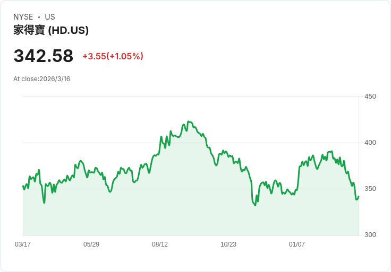Click the At close 2026/3/16 timestamp
The height and width of the screenshot is (272, 391).
(41, 79)
